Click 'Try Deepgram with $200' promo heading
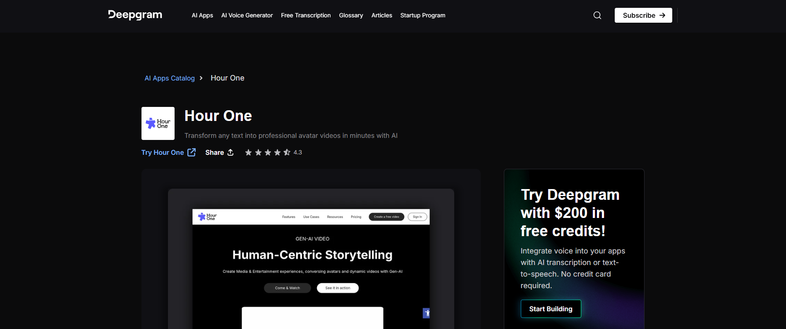This screenshot has height=329, width=786. [570, 213]
